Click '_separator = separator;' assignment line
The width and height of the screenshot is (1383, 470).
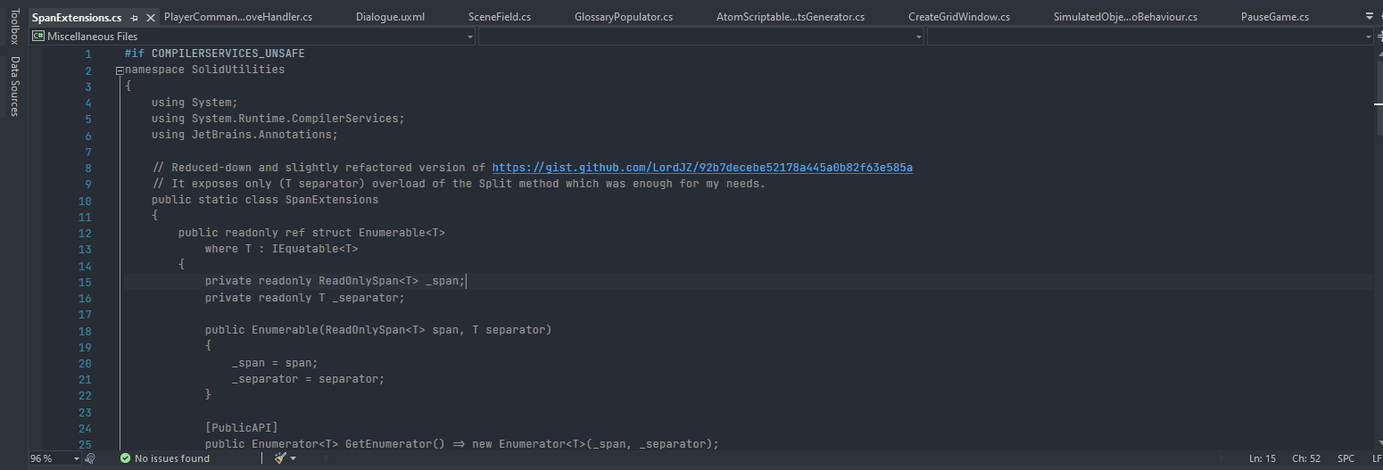click(x=308, y=379)
